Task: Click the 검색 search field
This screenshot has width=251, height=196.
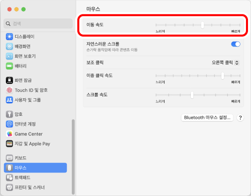Action: [x=38, y=24]
